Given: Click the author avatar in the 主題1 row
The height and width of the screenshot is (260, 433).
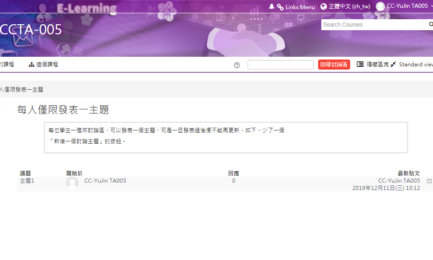Looking at the screenshot, I should pyautogui.click(x=72, y=184).
